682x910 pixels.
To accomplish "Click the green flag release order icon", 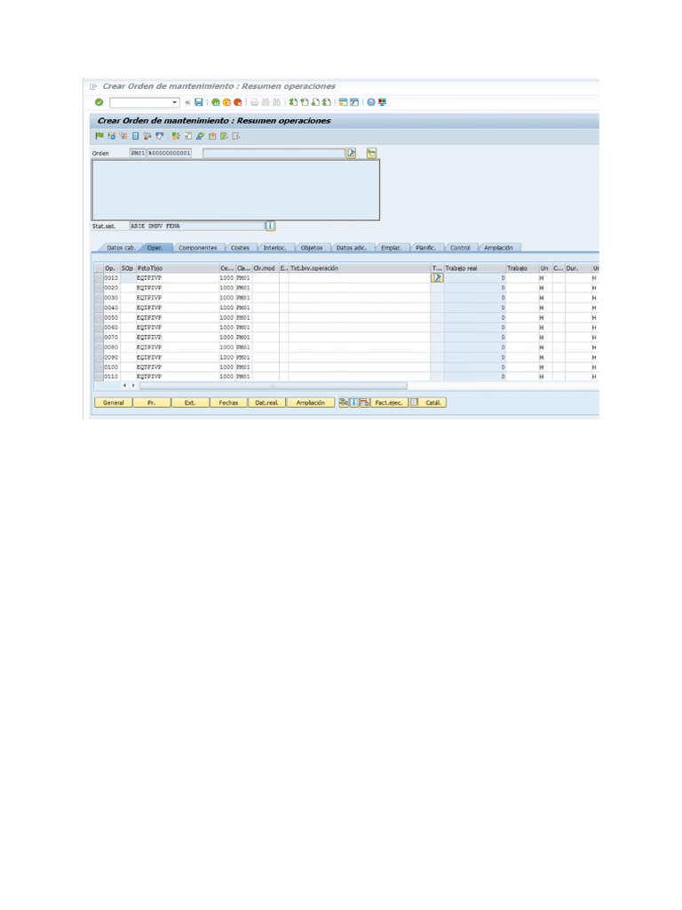I will (99, 136).
